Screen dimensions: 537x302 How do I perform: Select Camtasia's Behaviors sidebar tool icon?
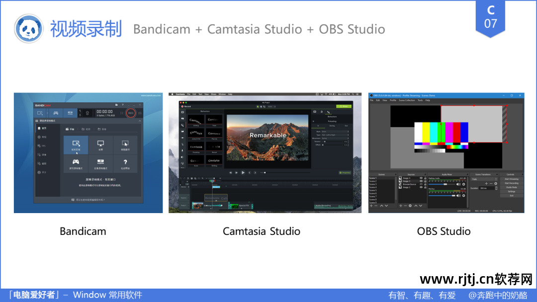[x=182, y=125]
